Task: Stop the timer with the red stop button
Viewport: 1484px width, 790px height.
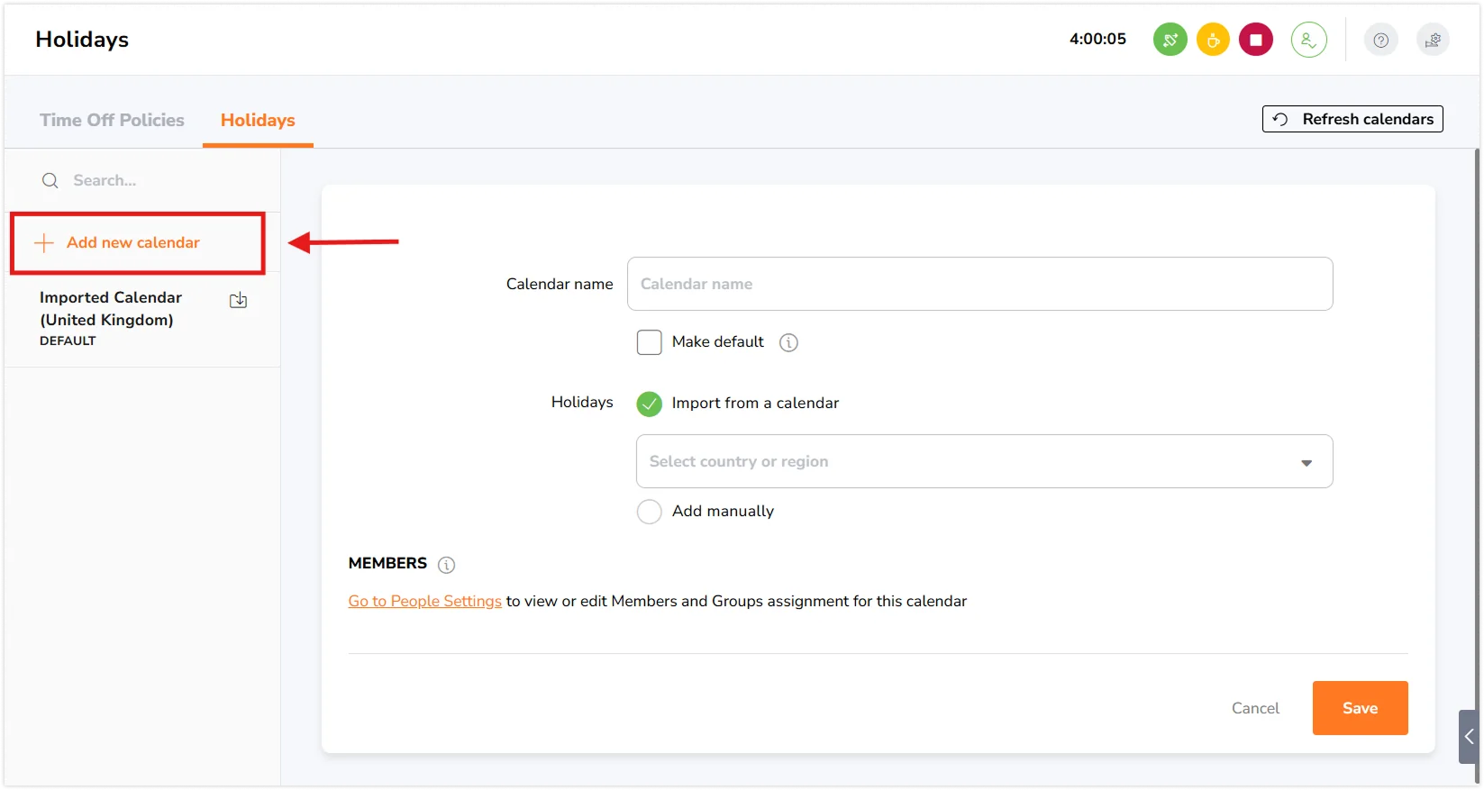Action: point(1255,40)
